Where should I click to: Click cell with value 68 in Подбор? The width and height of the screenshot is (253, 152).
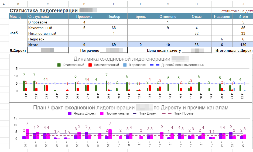coord(114,27)
